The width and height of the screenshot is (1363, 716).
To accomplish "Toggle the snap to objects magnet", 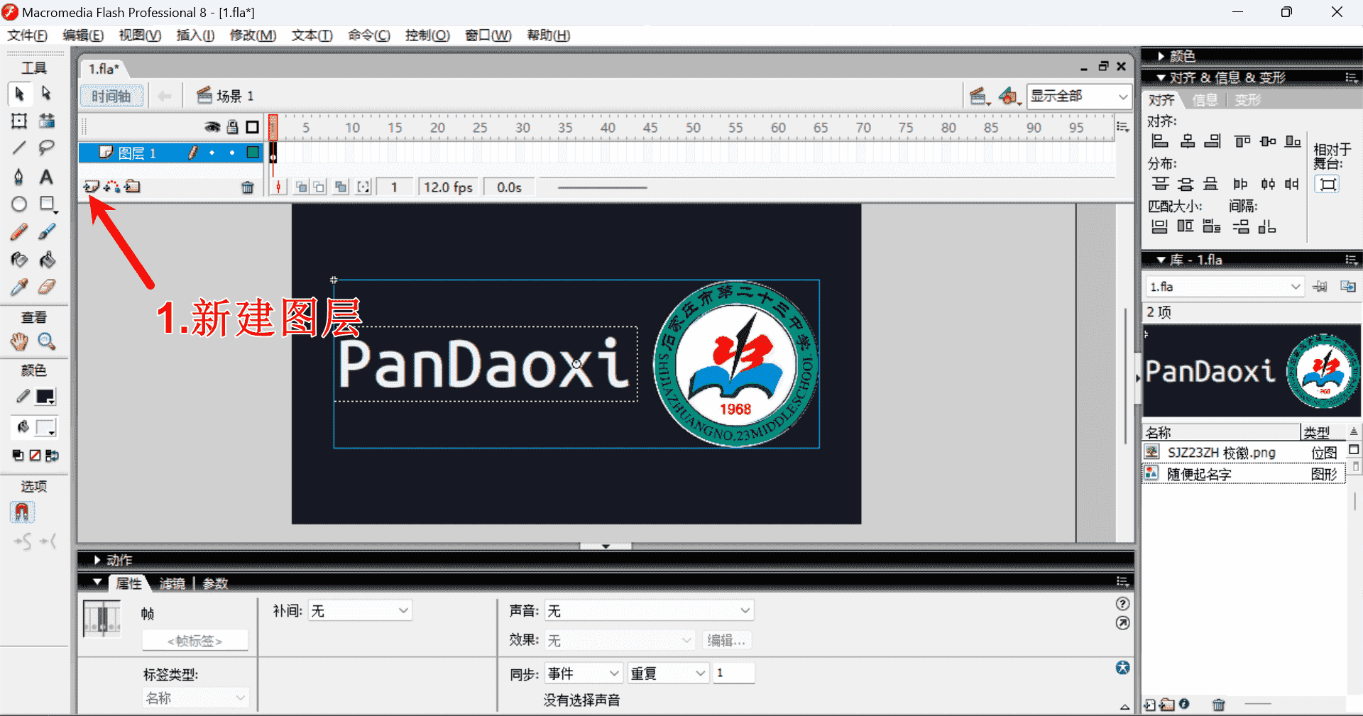I will (22, 512).
